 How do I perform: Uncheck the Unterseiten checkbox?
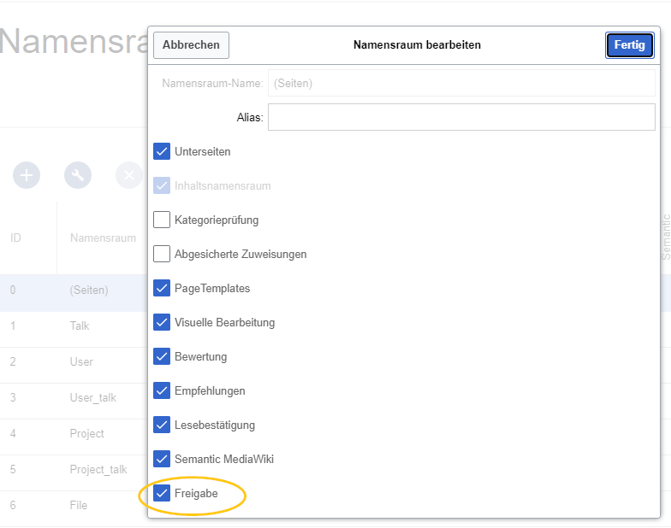[x=162, y=151]
